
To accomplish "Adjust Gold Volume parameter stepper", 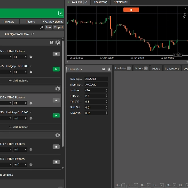I will click(x=106, y=107).
